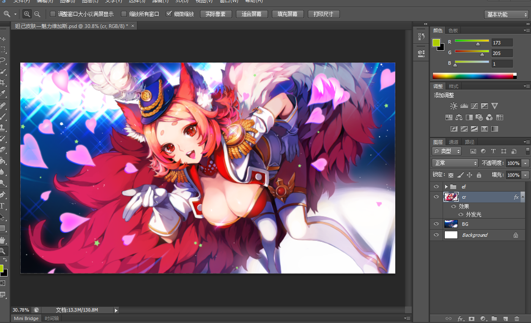Open the status bar info arrow

click(116, 310)
